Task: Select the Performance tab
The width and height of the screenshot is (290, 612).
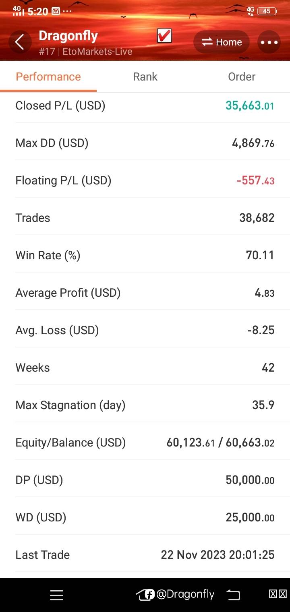Action: pyautogui.click(x=48, y=76)
